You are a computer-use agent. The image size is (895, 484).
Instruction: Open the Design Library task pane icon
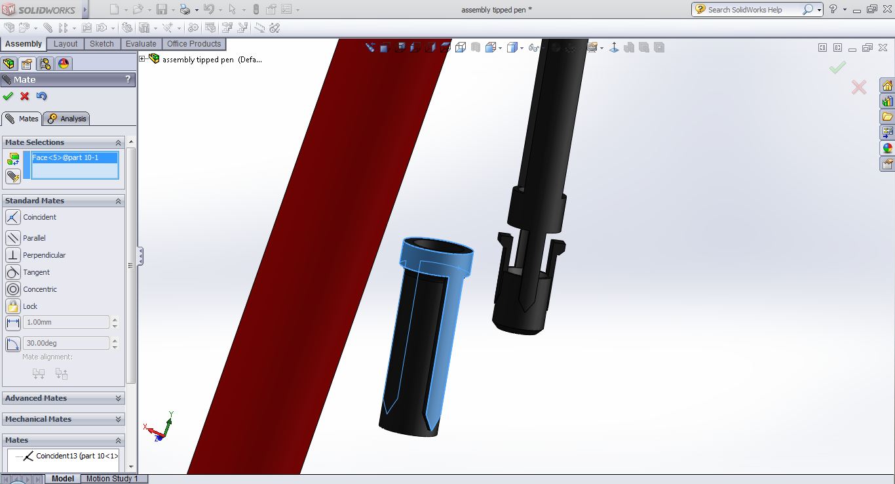887,102
